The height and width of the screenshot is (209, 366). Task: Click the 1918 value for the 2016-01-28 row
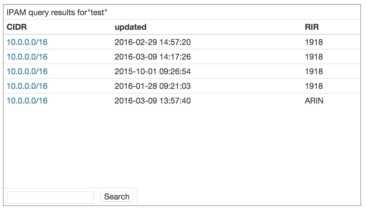coord(314,86)
